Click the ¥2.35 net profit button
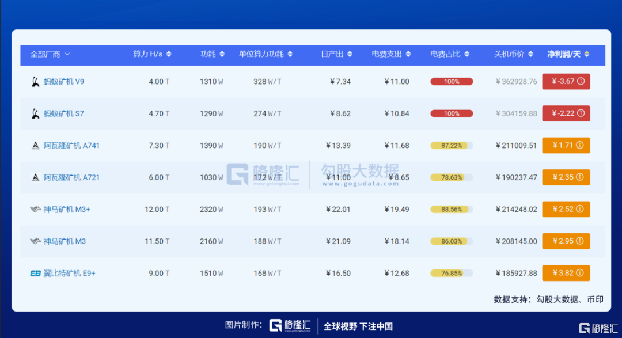 point(566,177)
